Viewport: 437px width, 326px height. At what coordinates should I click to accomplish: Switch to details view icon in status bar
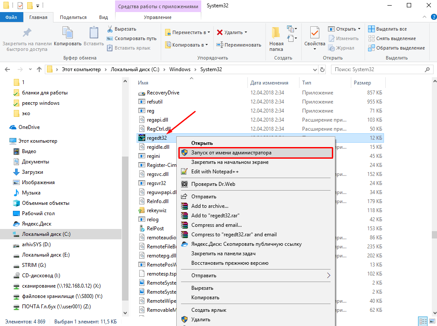click(423, 321)
